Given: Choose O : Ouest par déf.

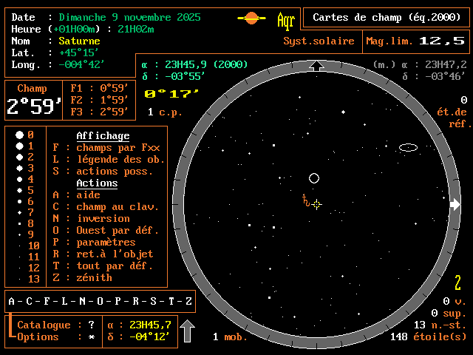Looking at the screenshot, I should pyautogui.click(x=106, y=230).
